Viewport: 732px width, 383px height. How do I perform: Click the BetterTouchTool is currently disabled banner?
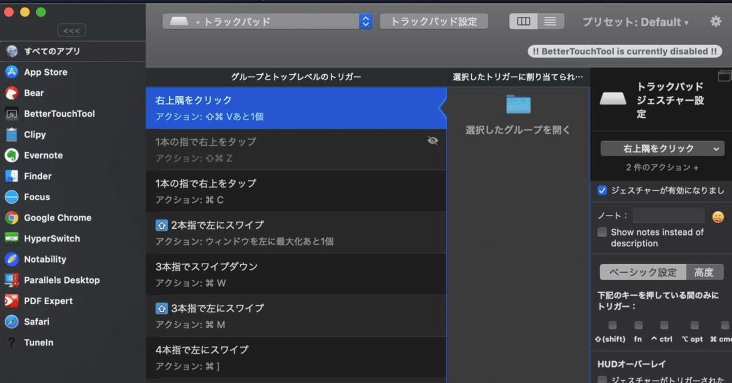point(624,51)
